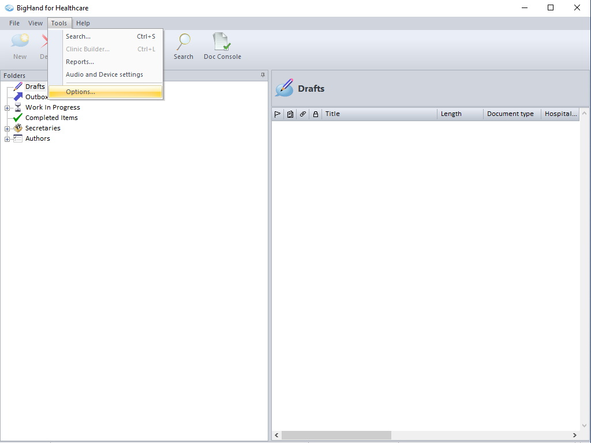The image size is (591, 443).
Task: Select the Authors folder label
Action: pos(38,138)
